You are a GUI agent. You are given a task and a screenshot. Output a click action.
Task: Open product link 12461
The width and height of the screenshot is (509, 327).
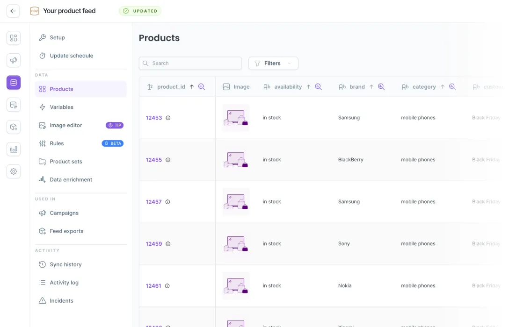point(153,286)
